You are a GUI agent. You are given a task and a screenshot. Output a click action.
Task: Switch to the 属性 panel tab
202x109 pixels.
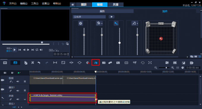(x=102, y=11)
